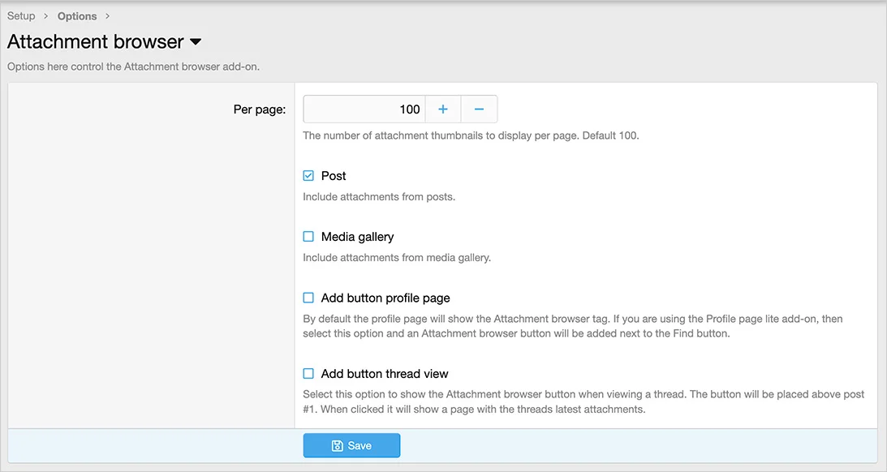Click the chevron after the Setup breadcrumb
Viewport: 887px width, 472px height.
[x=46, y=16]
